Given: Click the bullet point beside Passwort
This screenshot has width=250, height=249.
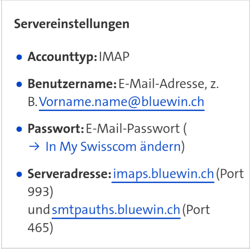Looking at the screenshot, I should (x=19, y=129).
